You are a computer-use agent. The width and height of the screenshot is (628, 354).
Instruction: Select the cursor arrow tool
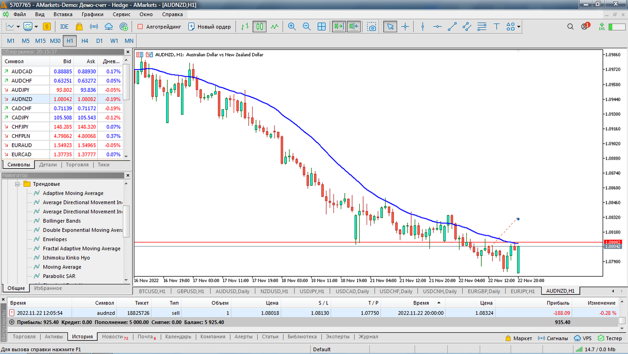point(389,26)
